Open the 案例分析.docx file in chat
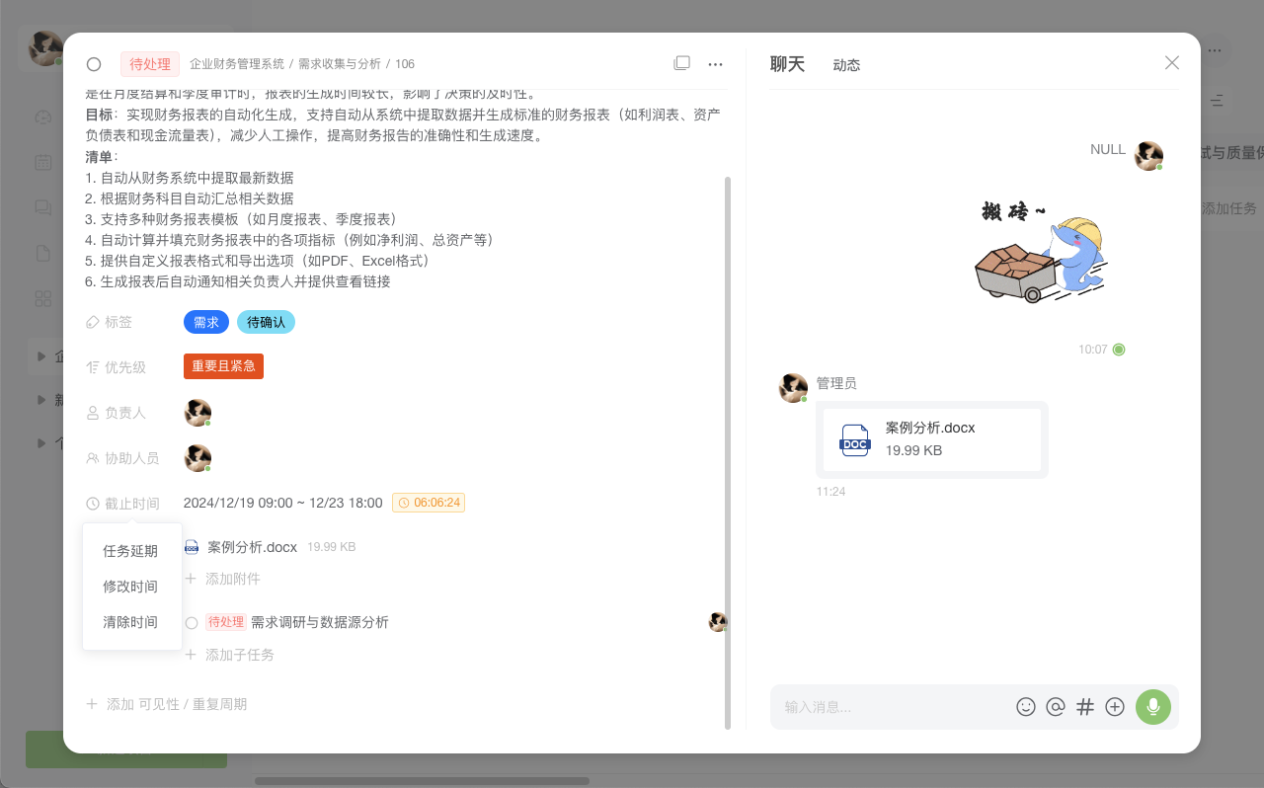 932,439
